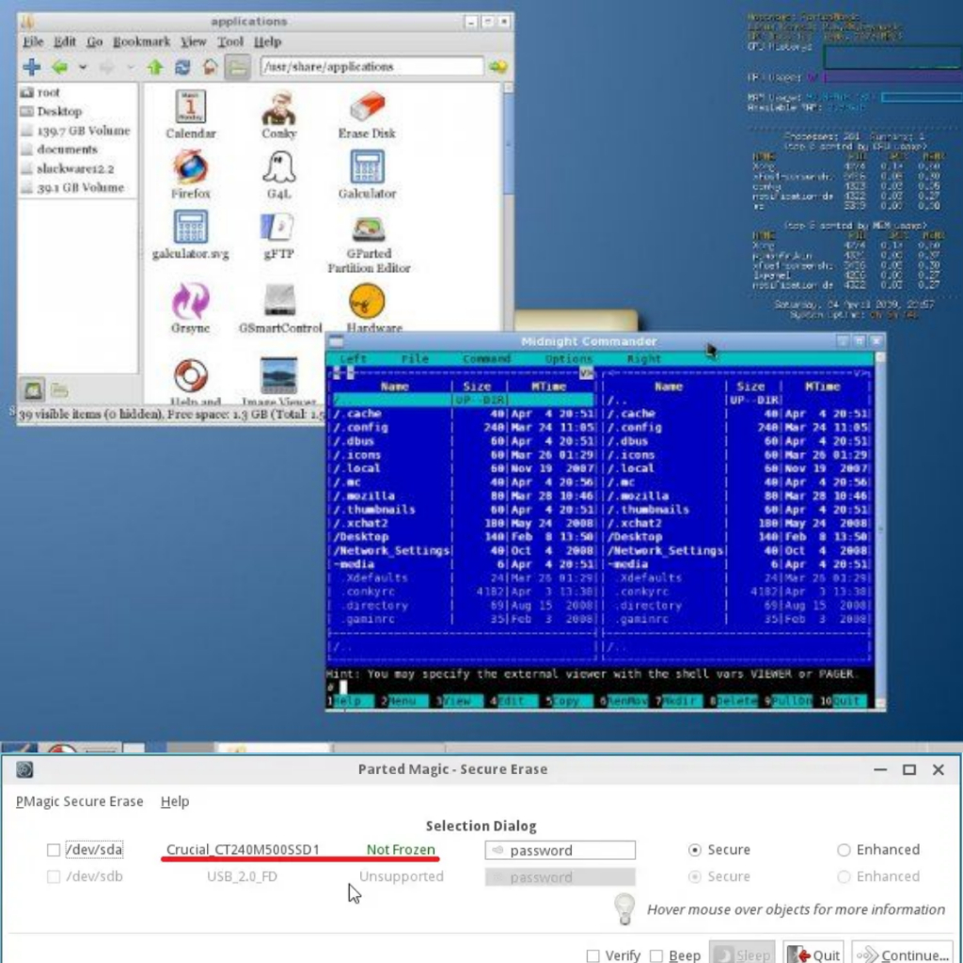This screenshot has width=963, height=963.
Task: Enable the /dev/sda checkbox
Action: (54, 850)
